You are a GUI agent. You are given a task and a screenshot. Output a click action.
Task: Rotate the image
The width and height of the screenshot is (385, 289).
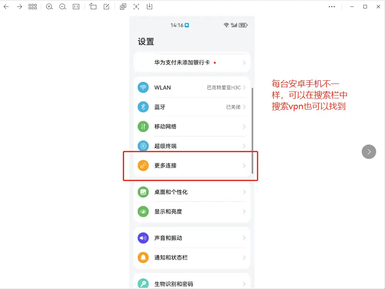coord(93,6)
